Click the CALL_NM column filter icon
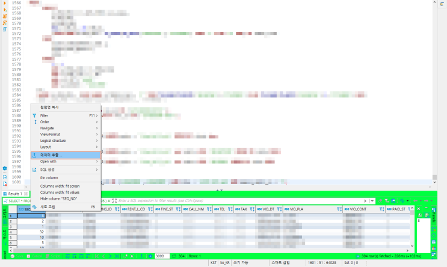The width and height of the screenshot is (447, 267). point(209,209)
